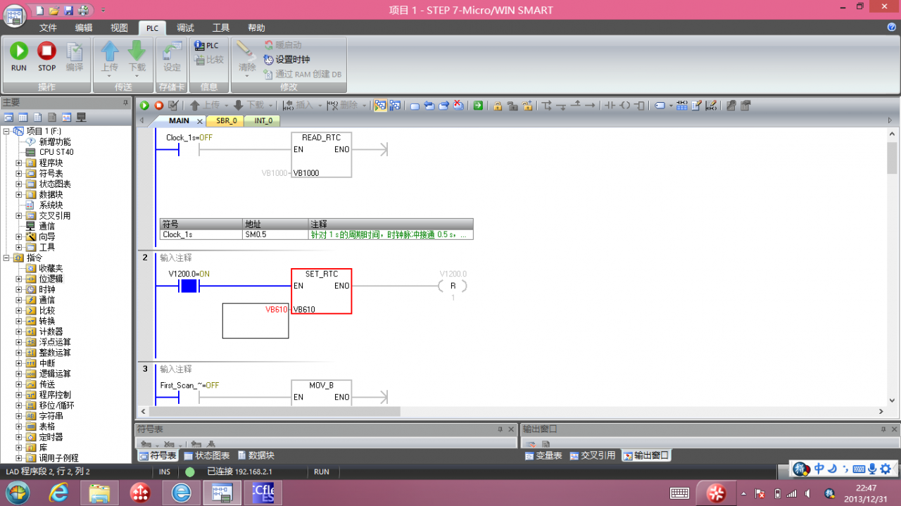Image resolution: width=901 pixels, height=506 pixels.
Task: Click 设置时钟 set clock button
Action: (286, 60)
